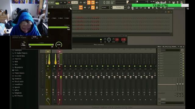195x109 pixels.
Task: Open the Slot 5 menu arrow
Action: (159, 63)
